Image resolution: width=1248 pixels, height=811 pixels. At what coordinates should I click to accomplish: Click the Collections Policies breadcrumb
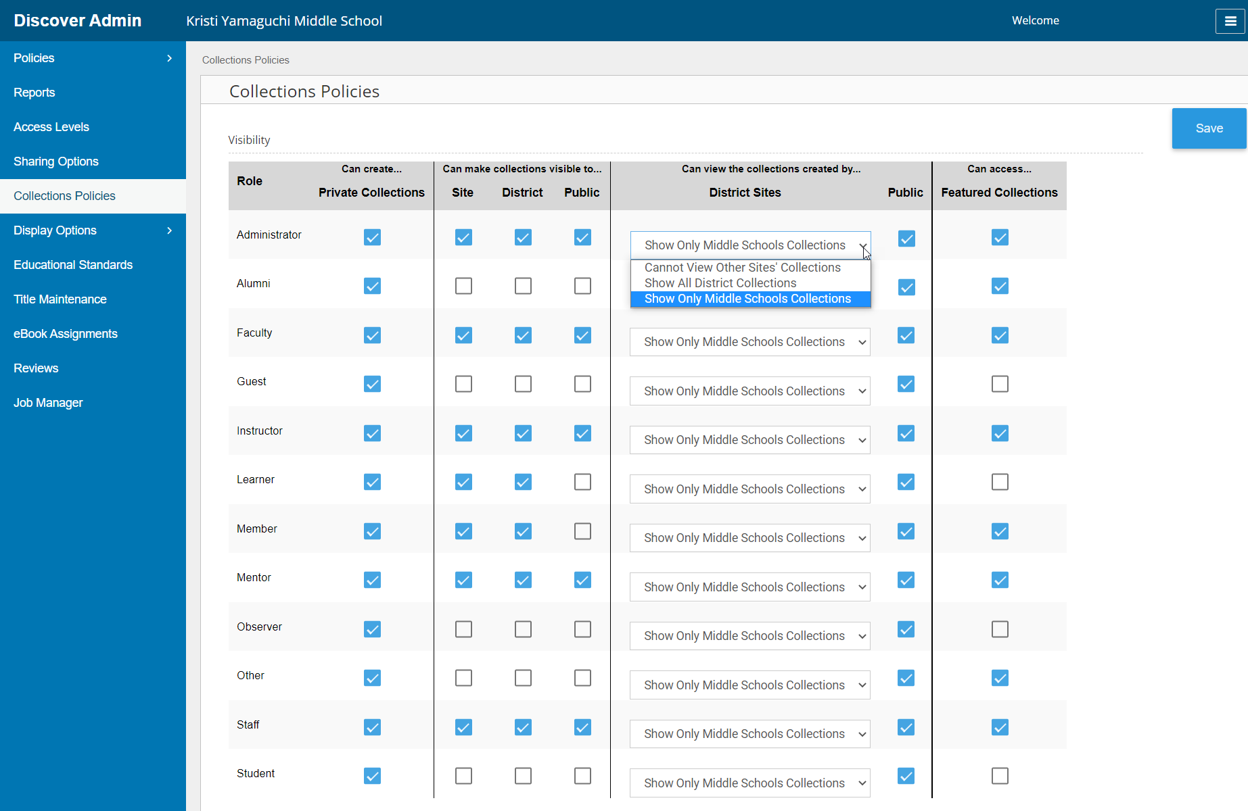pyautogui.click(x=246, y=59)
